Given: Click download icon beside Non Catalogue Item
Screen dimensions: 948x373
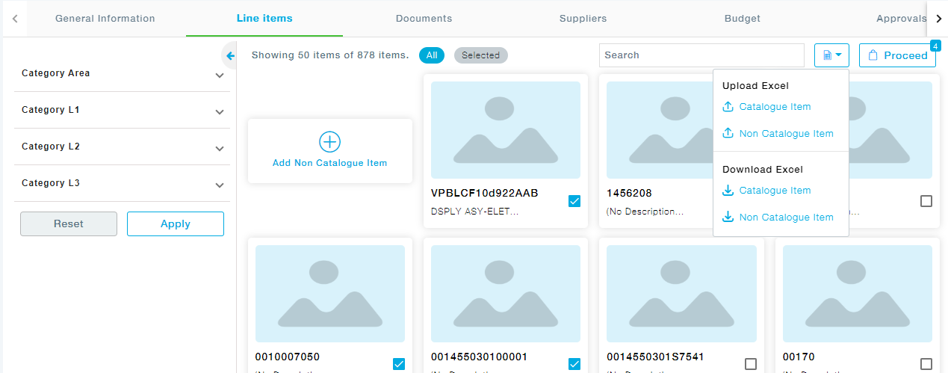Looking at the screenshot, I should pyautogui.click(x=728, y=218).
